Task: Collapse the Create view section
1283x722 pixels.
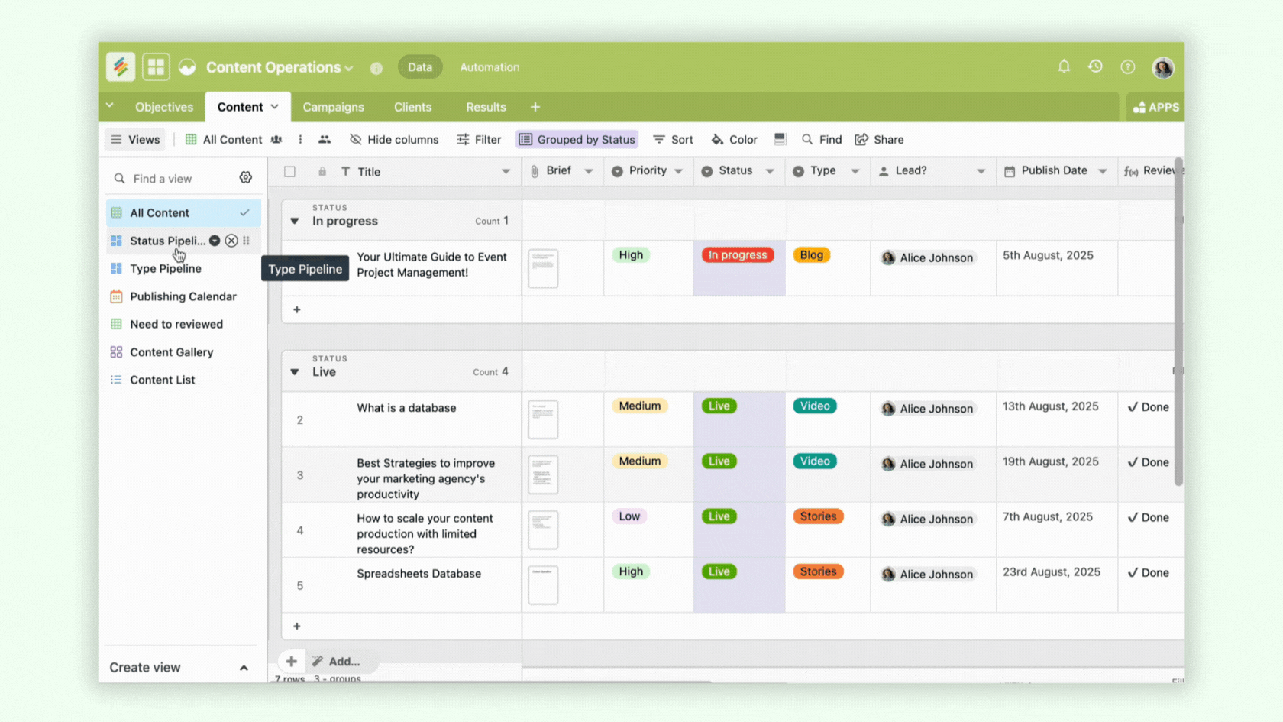Action: coord(244,668)
